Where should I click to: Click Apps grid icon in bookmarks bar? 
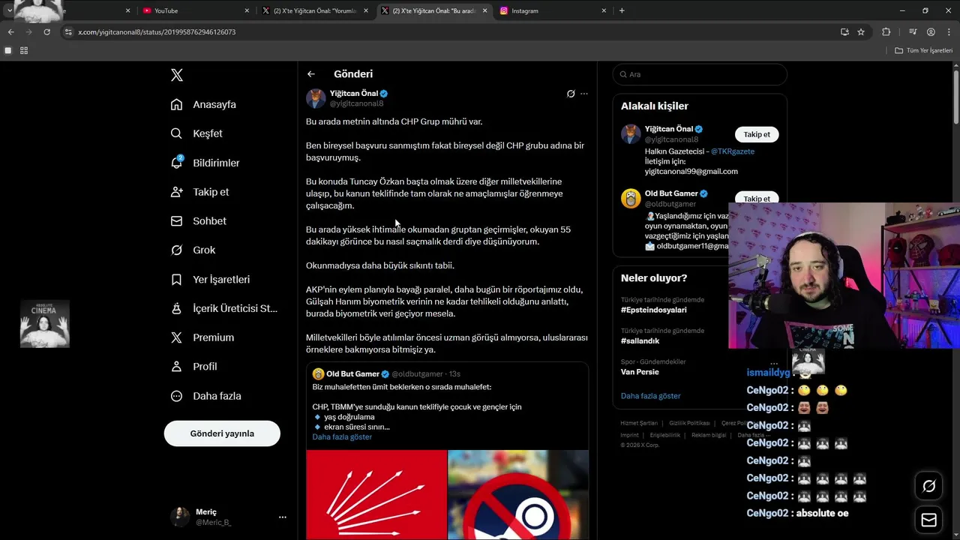click(24, 50)
